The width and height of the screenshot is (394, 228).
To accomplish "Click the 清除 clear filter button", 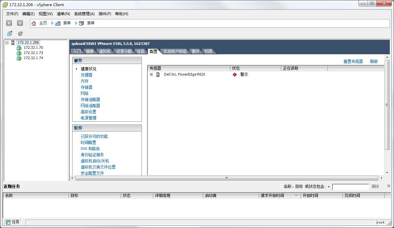I will click(x=375, y=186).
